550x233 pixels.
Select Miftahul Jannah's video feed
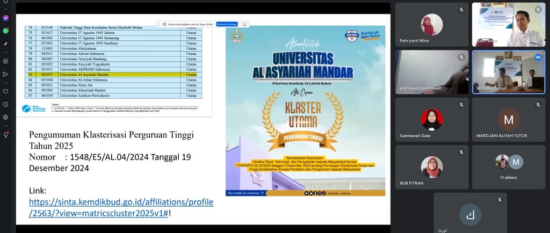pos(509,72)
